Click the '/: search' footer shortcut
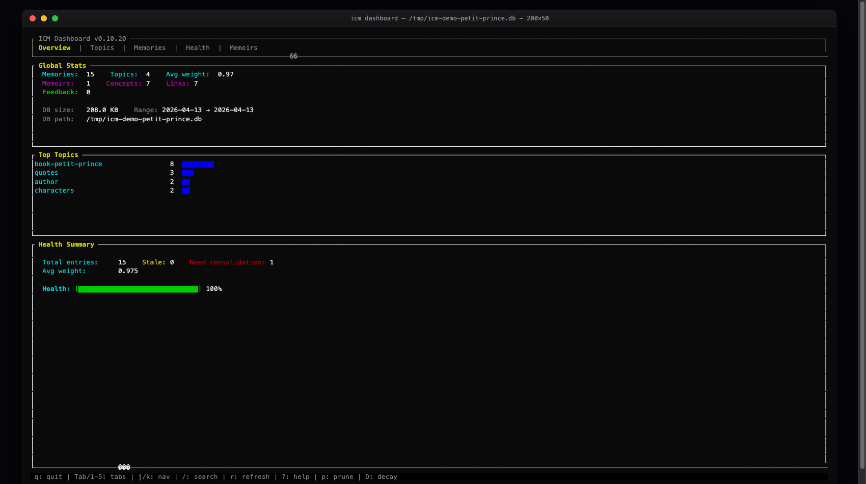This screenshot has height=484, width=866. click(201, 476)
